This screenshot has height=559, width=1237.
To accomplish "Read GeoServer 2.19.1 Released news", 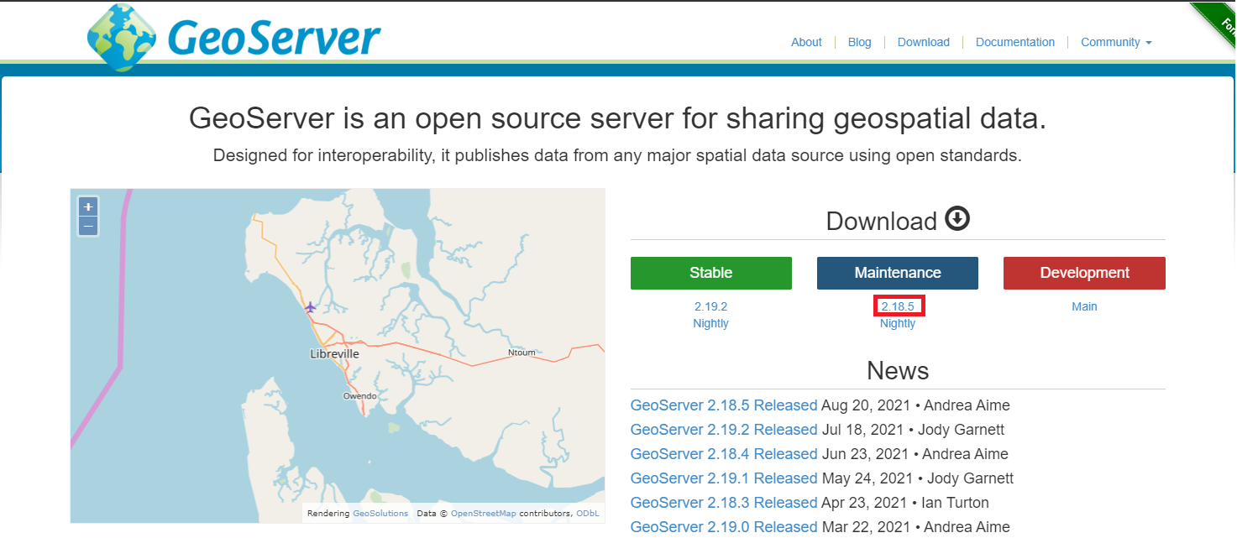I will (724, 478).
